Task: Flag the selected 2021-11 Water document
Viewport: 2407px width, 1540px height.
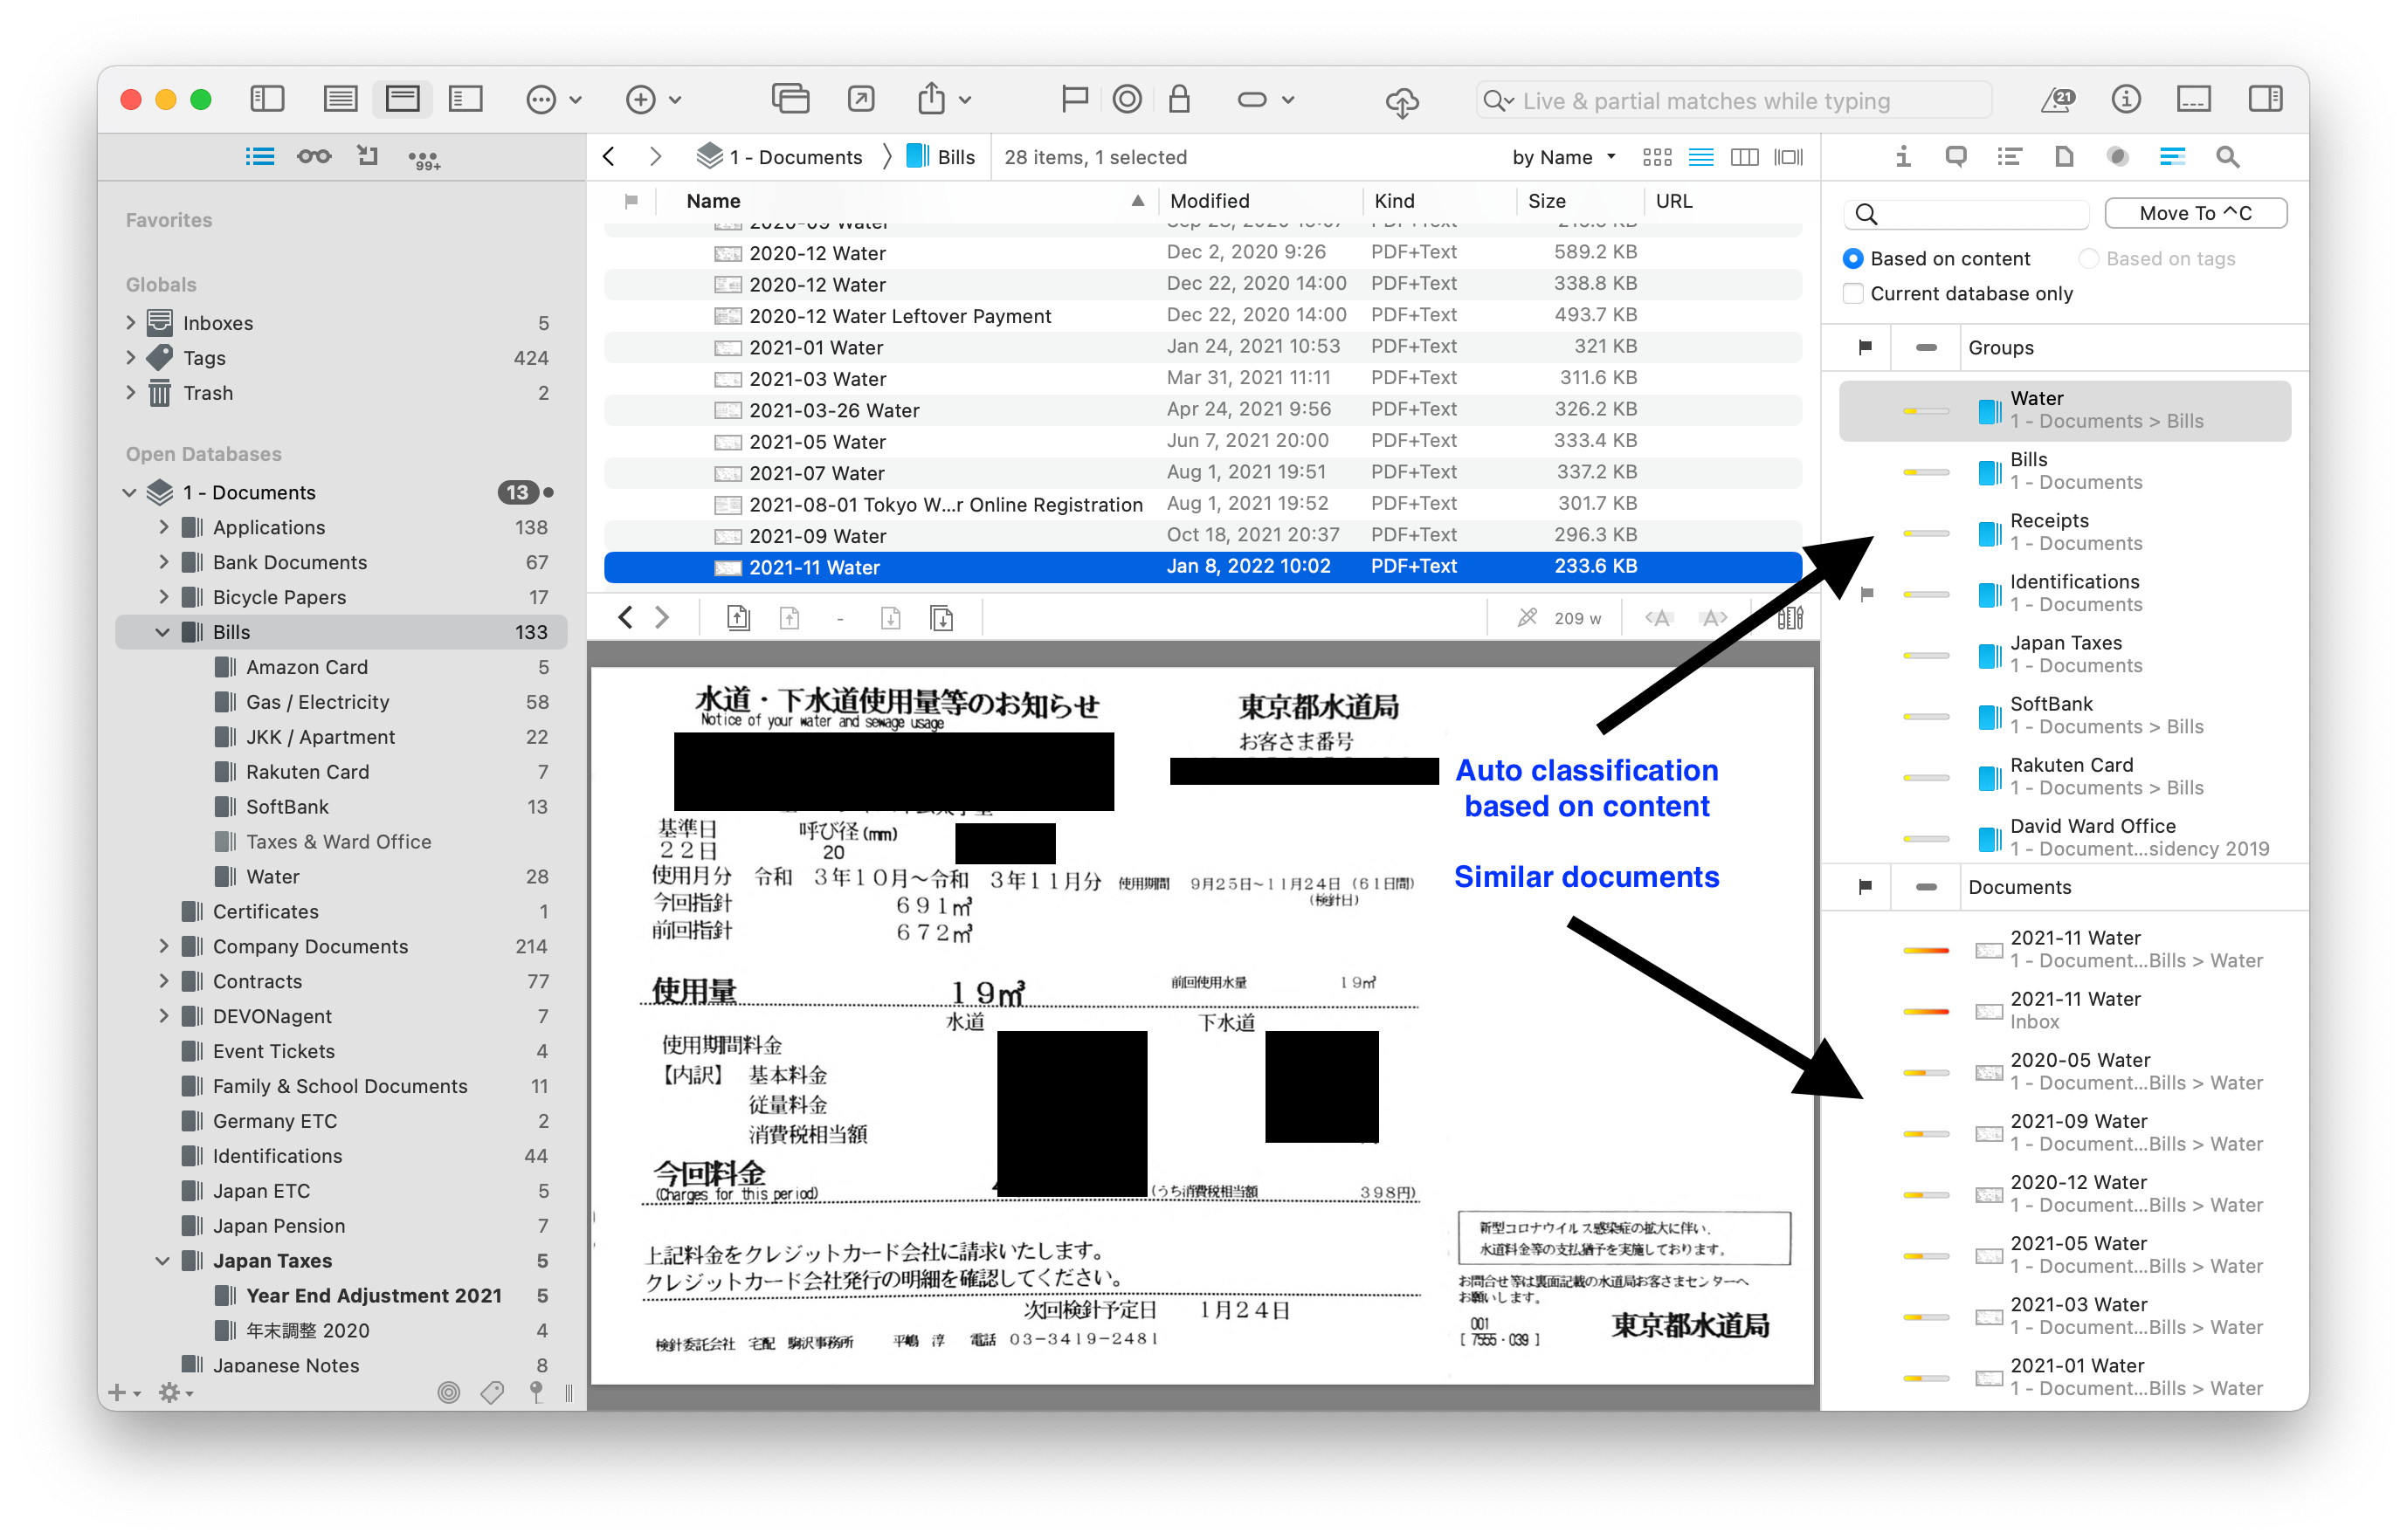Action: coord(1073,99)
